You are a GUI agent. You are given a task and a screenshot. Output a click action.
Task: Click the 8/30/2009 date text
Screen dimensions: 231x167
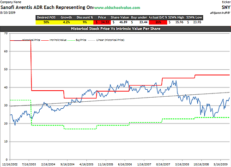click(x=8, y=12)
